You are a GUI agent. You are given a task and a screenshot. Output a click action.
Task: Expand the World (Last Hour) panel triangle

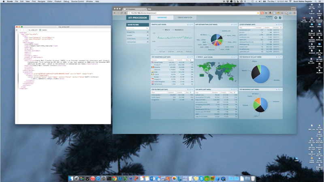(x=196, y=57)
